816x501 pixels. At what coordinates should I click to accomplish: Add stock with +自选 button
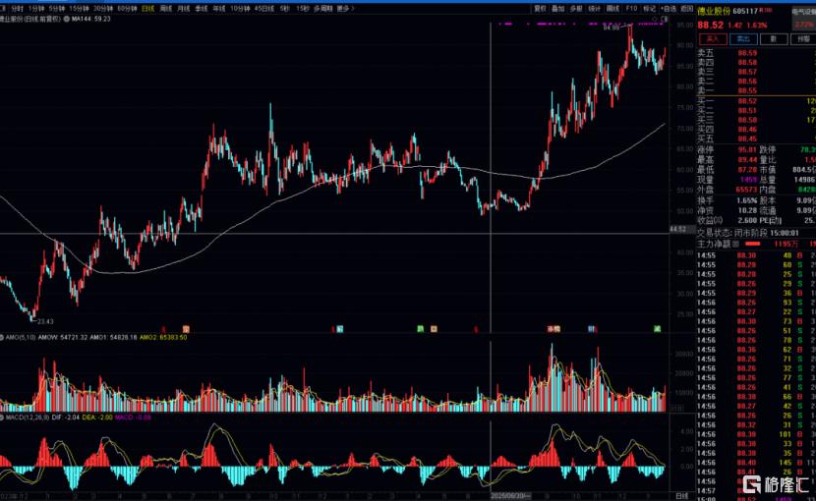669,9
